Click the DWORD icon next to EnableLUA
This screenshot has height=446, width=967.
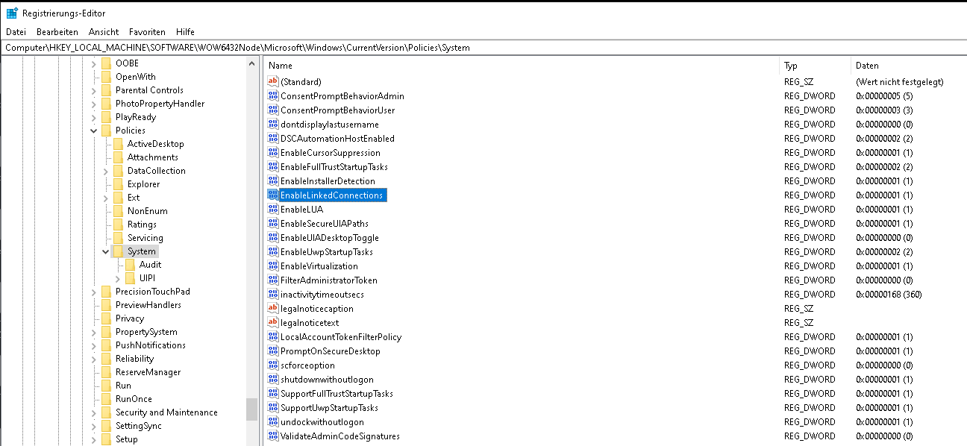pos(272,209)
